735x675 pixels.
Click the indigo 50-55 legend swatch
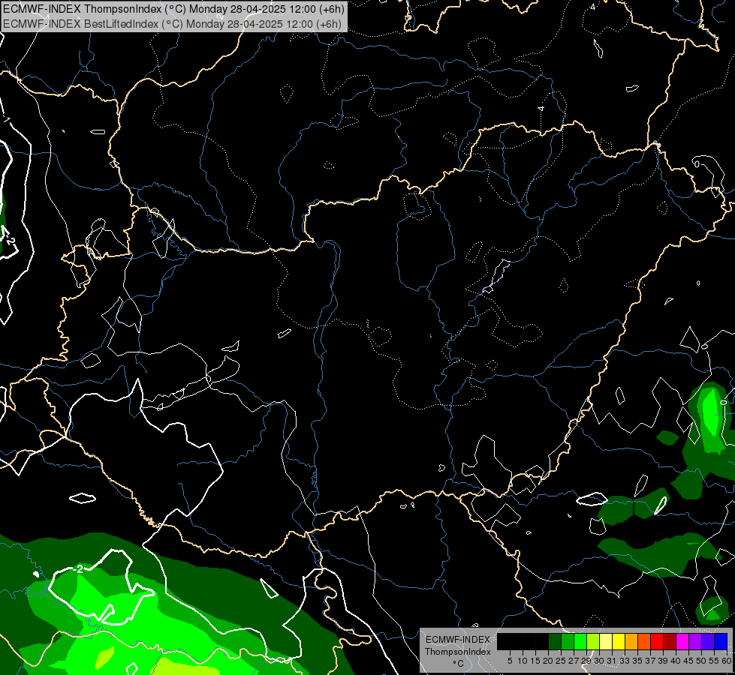708,641
